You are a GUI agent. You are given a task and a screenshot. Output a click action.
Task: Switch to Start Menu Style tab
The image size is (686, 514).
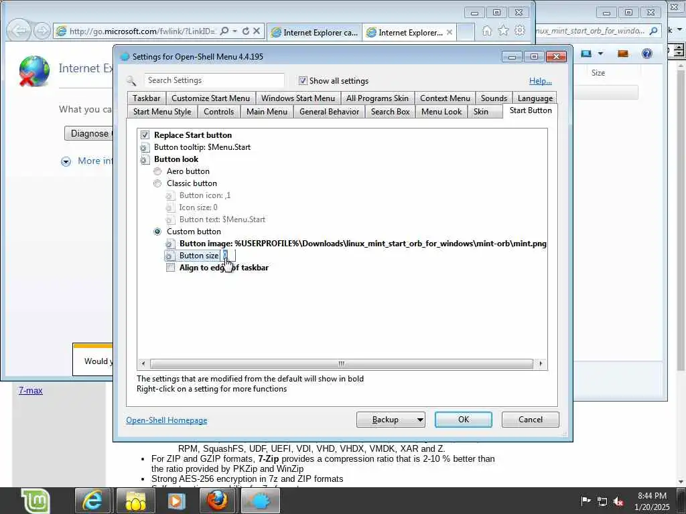[162, 112]
